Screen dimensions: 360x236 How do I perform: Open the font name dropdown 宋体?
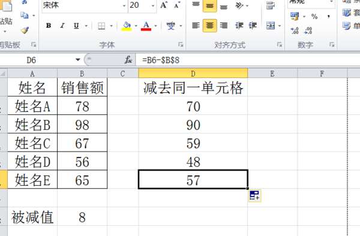[124, 5]
